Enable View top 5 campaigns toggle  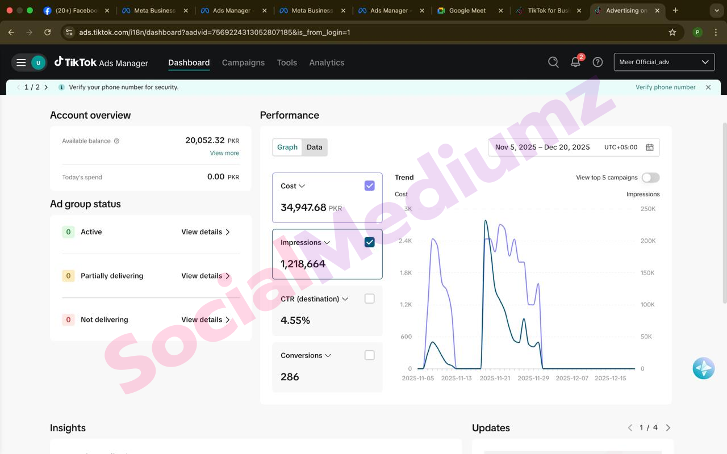click(x=650, y=178)
